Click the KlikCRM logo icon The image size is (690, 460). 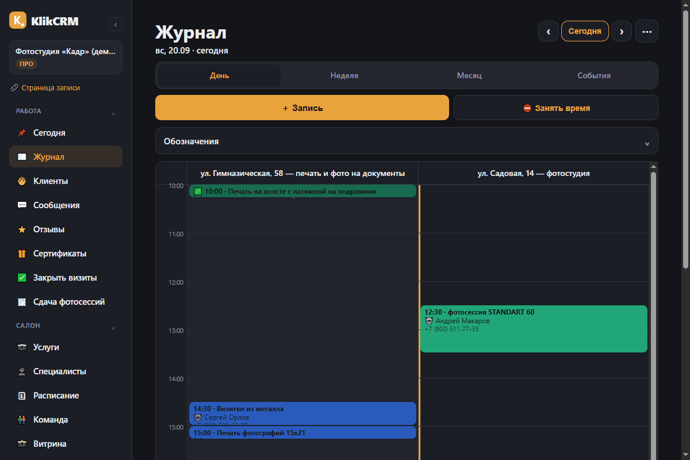(18, 20)
